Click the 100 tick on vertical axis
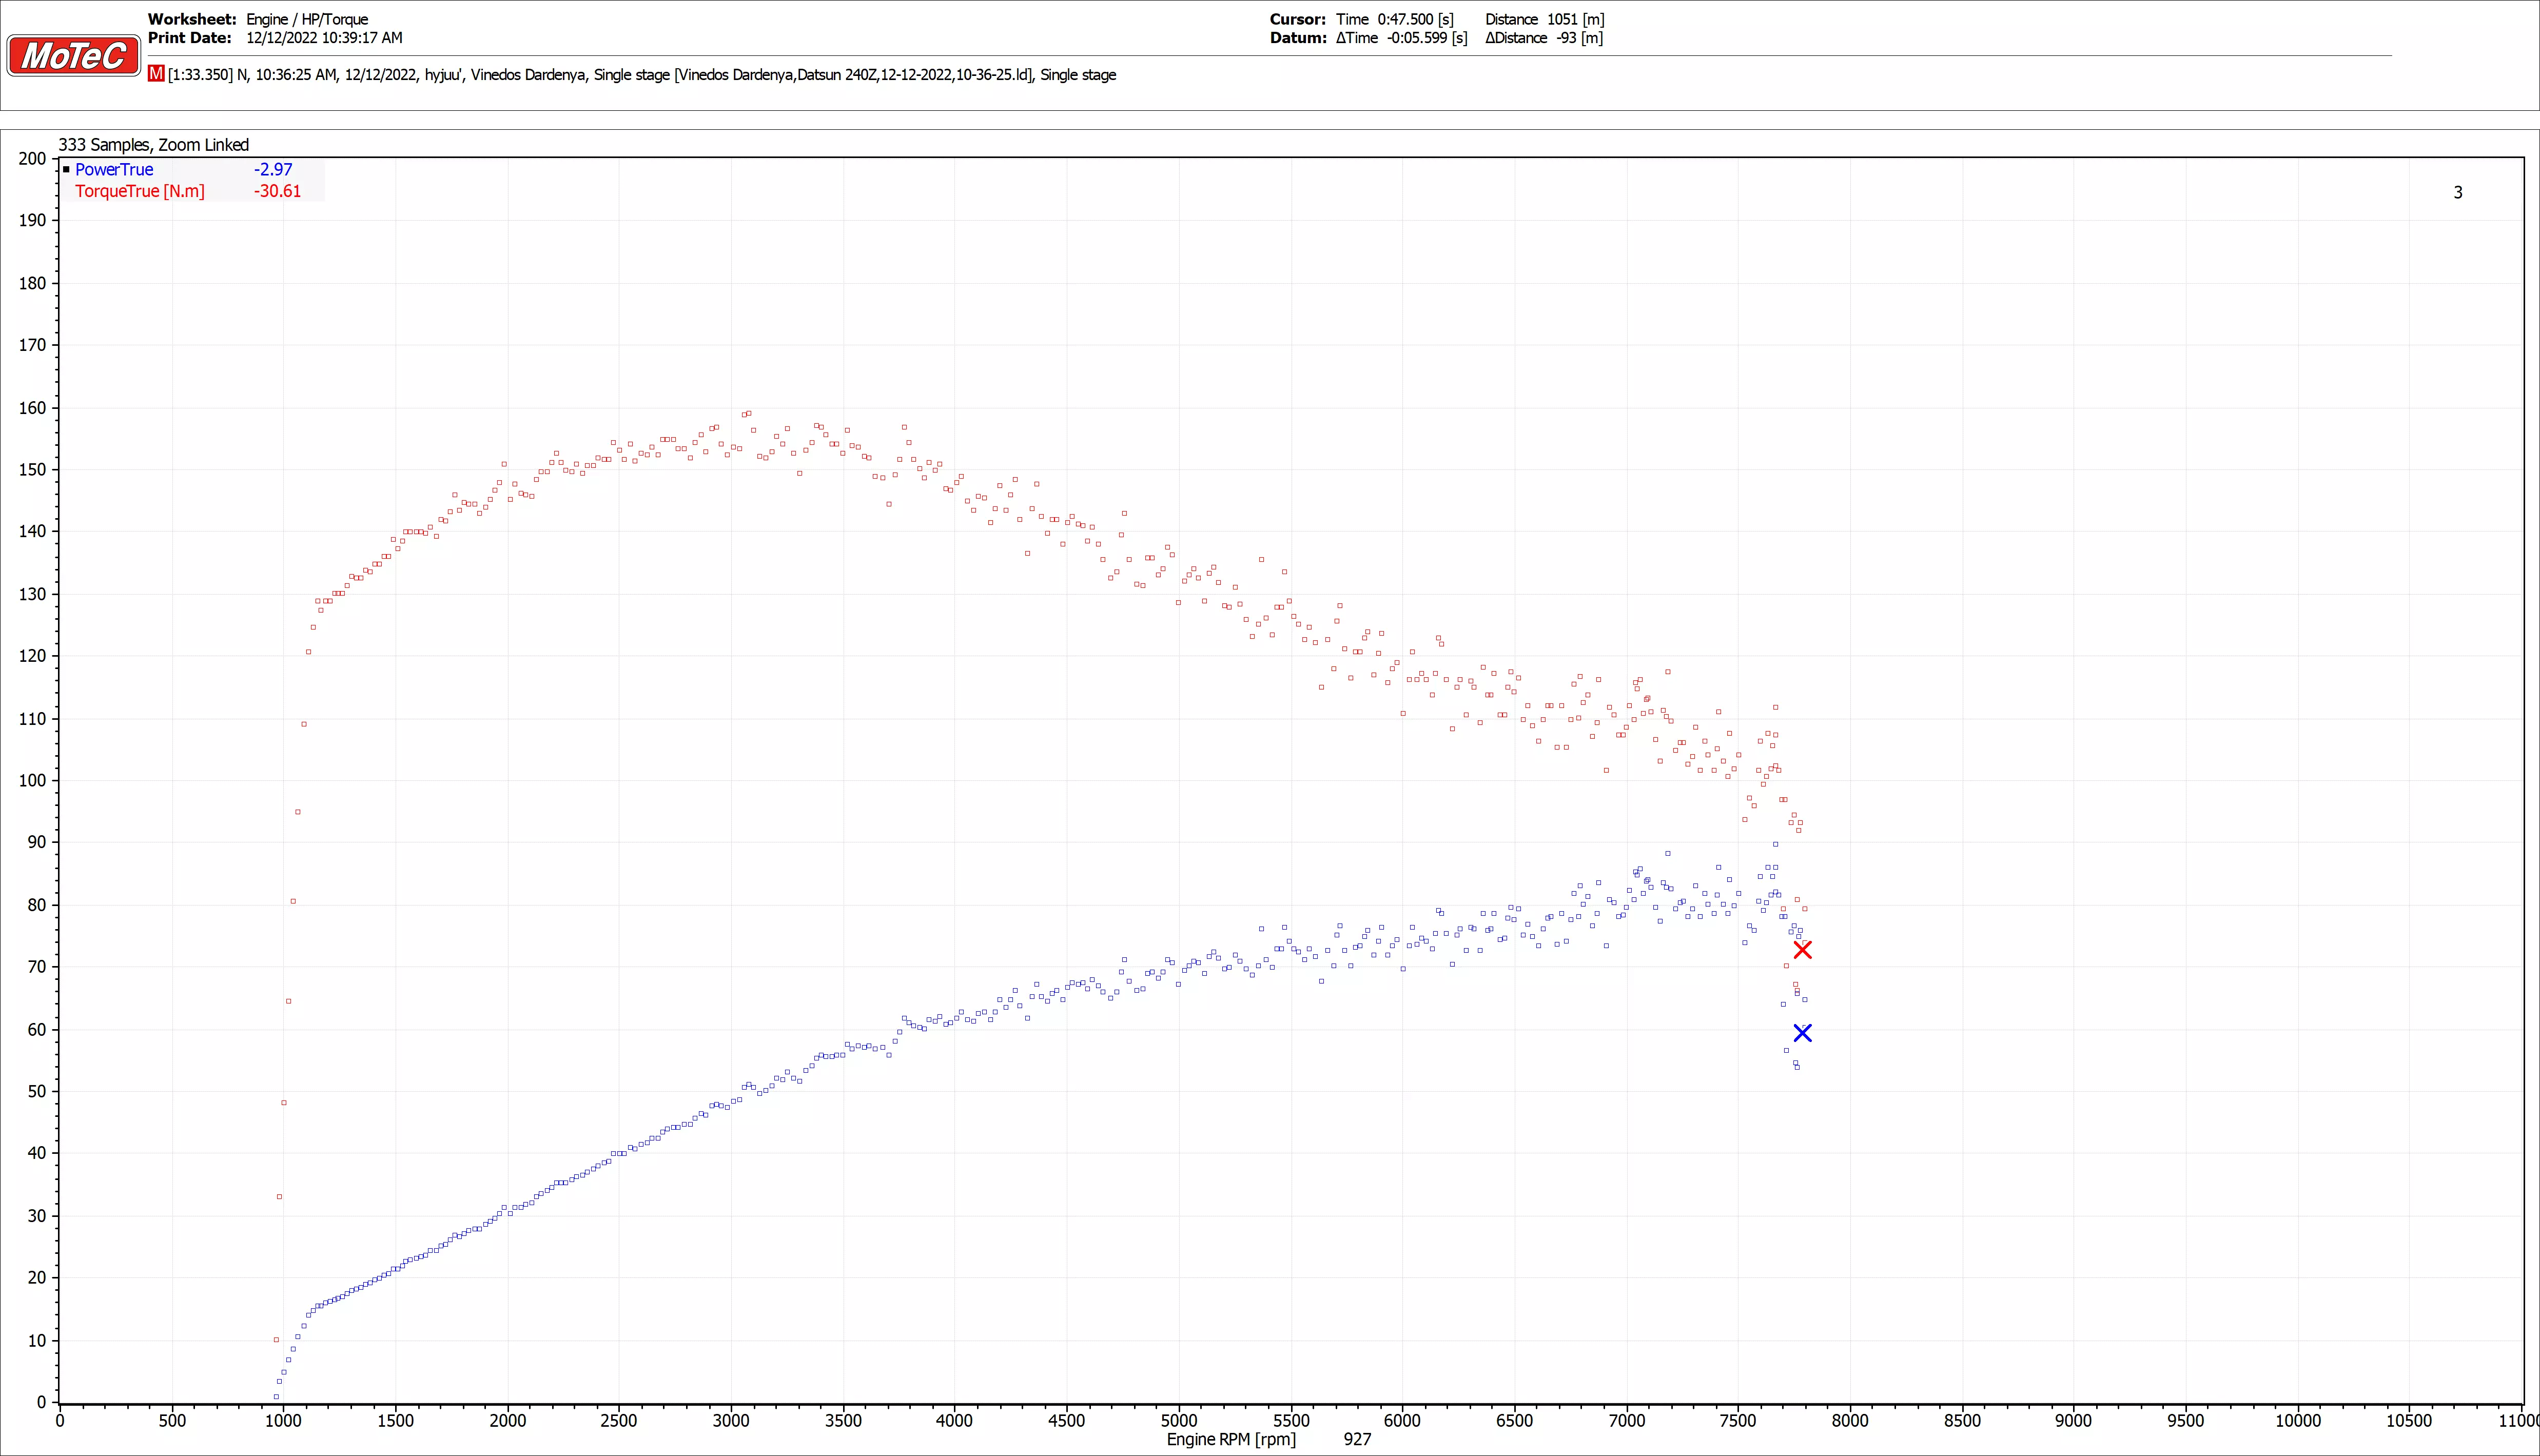Viewport: 2540px width, 1456px height. (32, 781)
